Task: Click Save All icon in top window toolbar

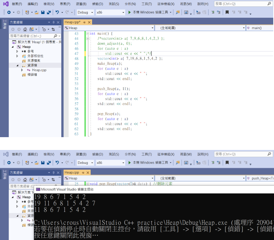Action: point(49,12)
